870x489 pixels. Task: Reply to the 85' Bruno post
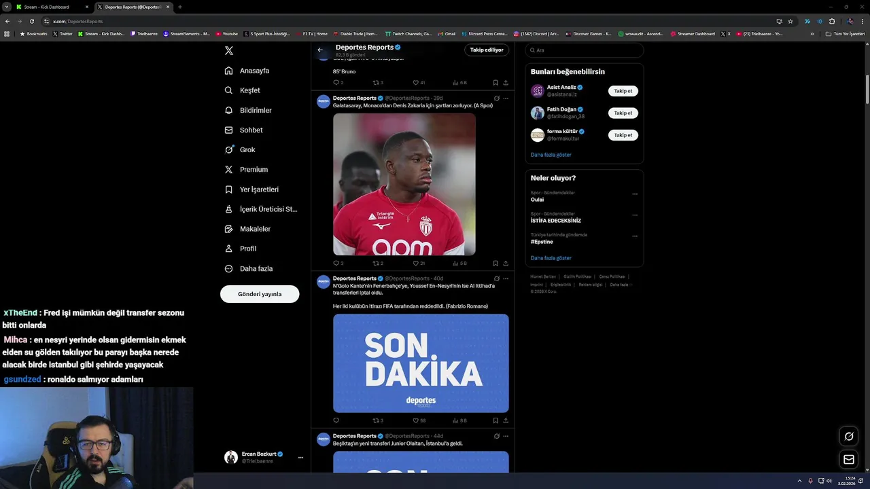point(338,83)
